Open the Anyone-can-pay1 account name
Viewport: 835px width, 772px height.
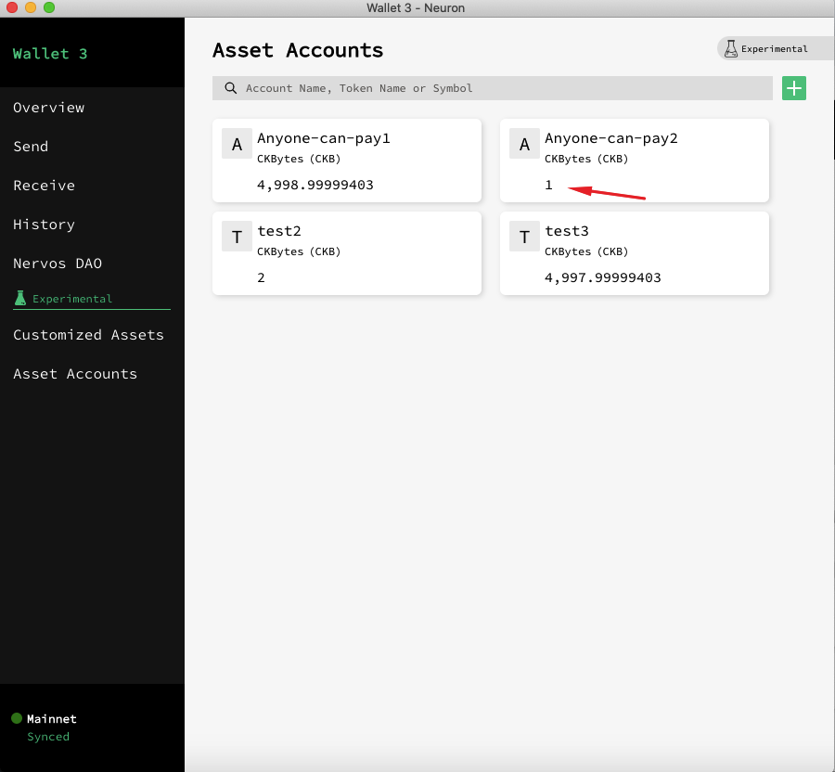(x=323, y=138)
